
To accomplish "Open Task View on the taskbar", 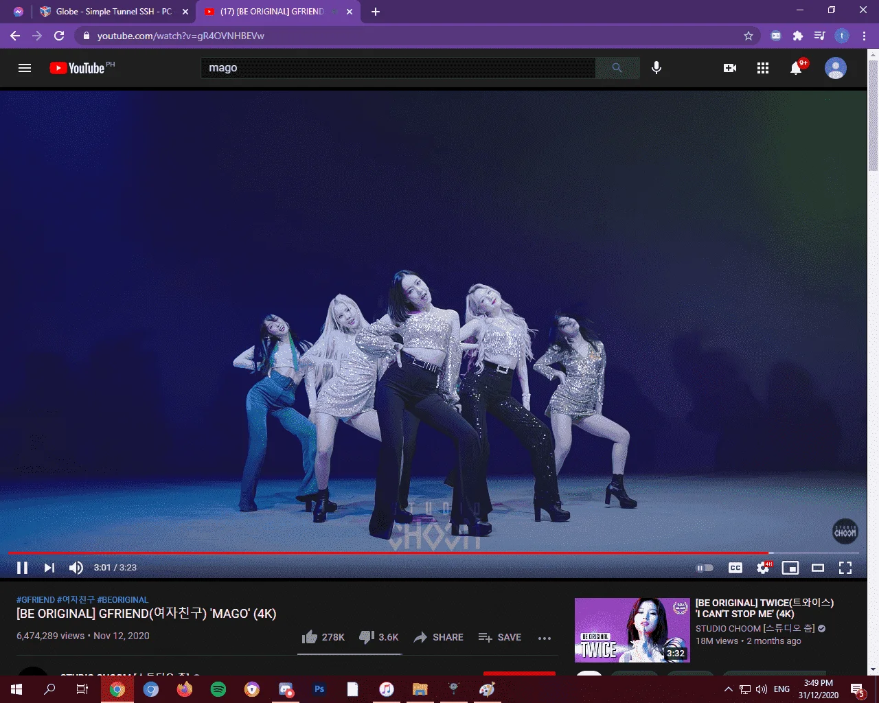I will click(82, 689).
